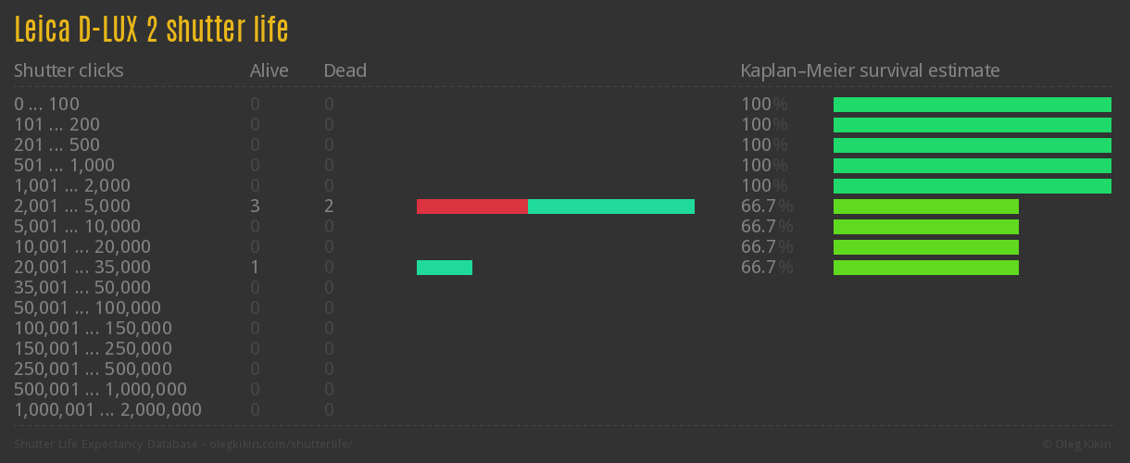Click the 66.7% survival bar for 20,001 … 35,000
This screenshot has height=463, width=1130.
[x=925, y=268]
